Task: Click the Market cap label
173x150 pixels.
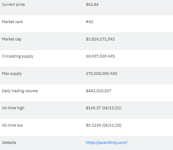Action: point(12,39)
